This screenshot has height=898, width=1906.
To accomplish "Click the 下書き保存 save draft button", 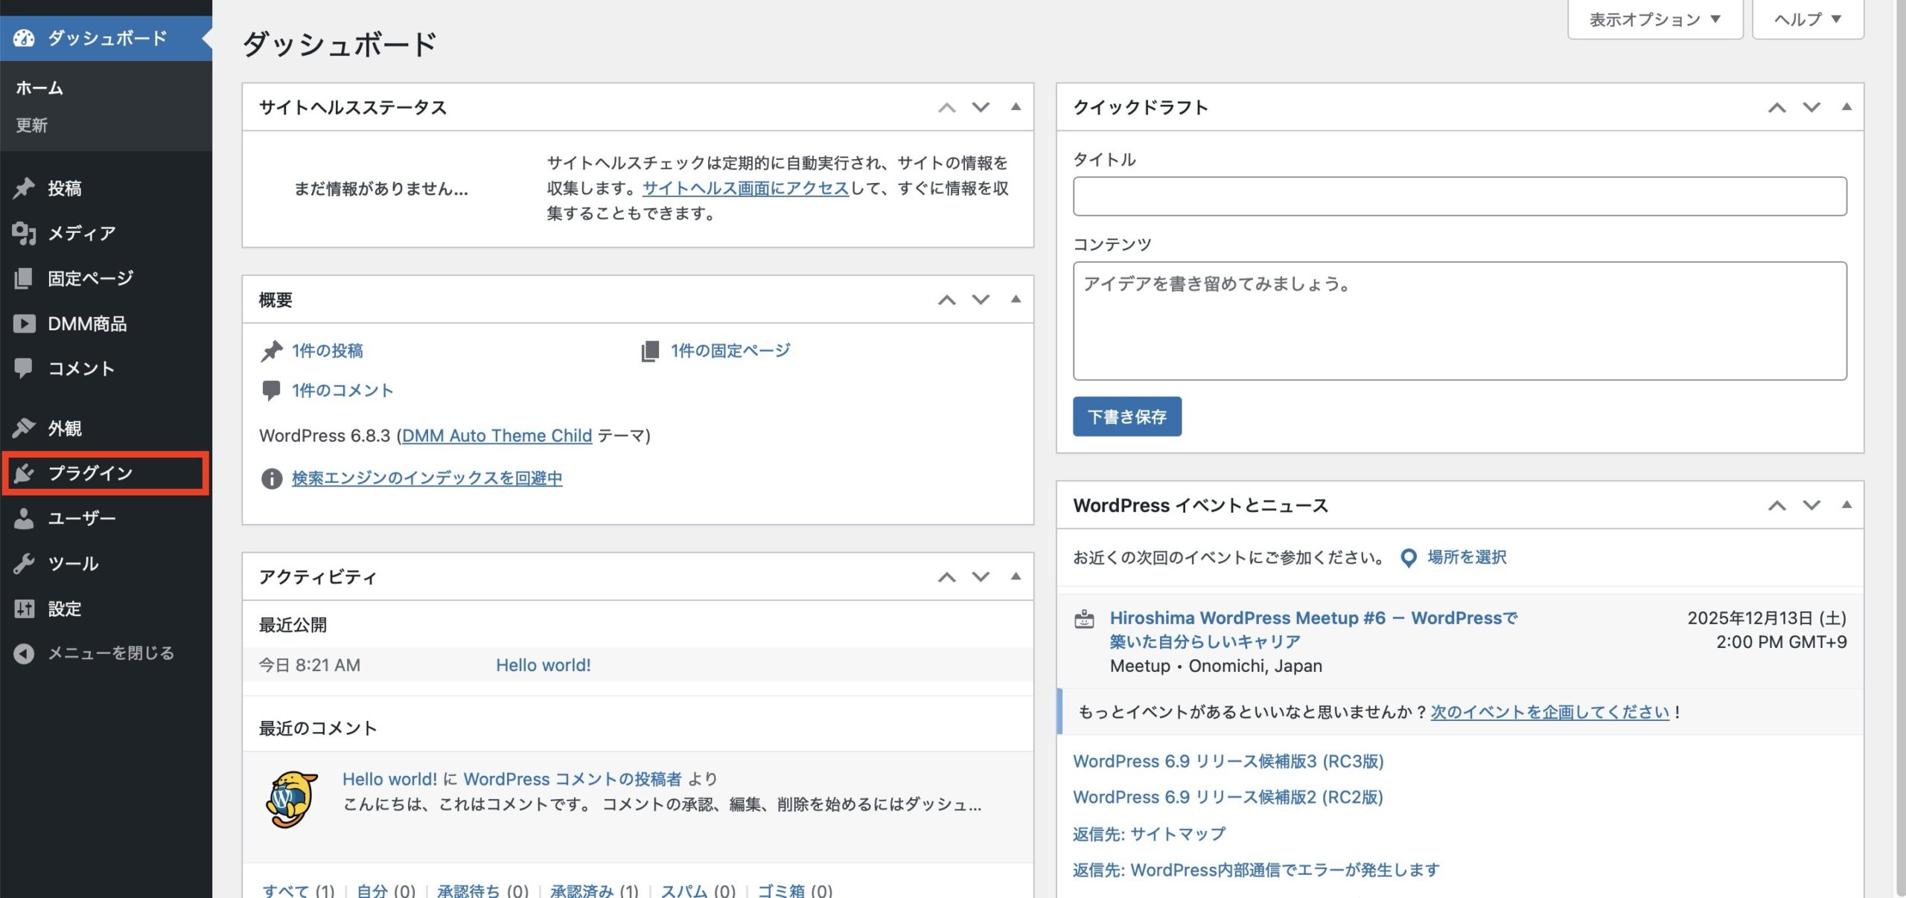I will 1126,417.
